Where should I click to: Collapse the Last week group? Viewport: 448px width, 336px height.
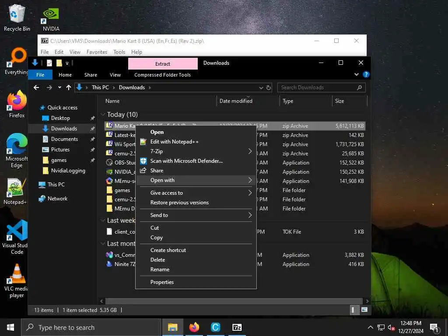[x=103, y=220]
